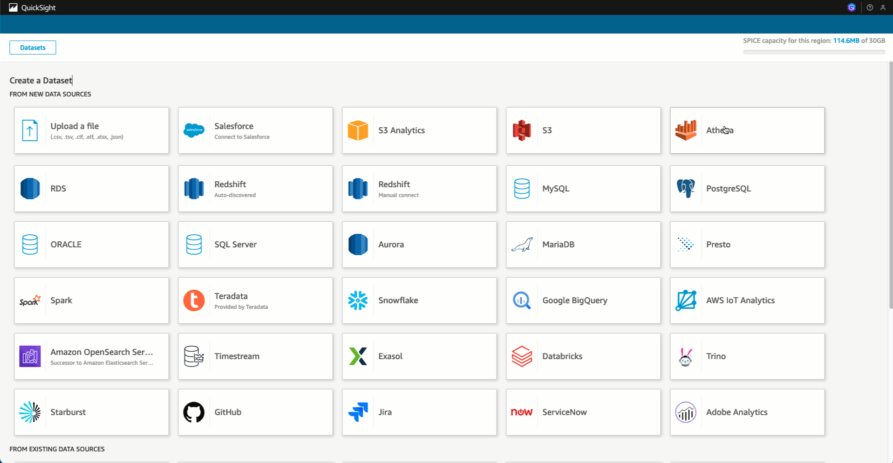
Task: Click the PostgreSQL elephant icon
Action: click(686, 189)
